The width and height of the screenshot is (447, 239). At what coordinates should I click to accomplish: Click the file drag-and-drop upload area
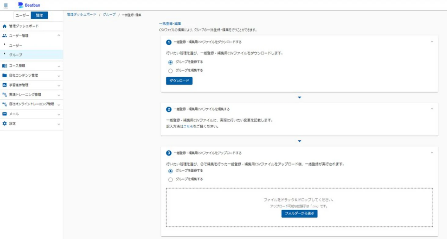tap(299, 208)
